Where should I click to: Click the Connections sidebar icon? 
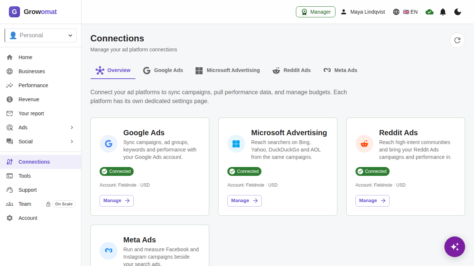click(10, 162)
